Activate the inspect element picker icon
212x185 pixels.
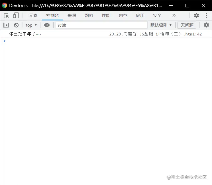6,16
